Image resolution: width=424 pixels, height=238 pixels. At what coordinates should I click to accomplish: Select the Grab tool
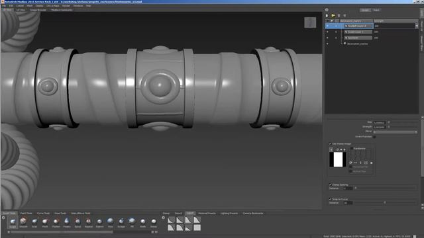click(34, 222)
